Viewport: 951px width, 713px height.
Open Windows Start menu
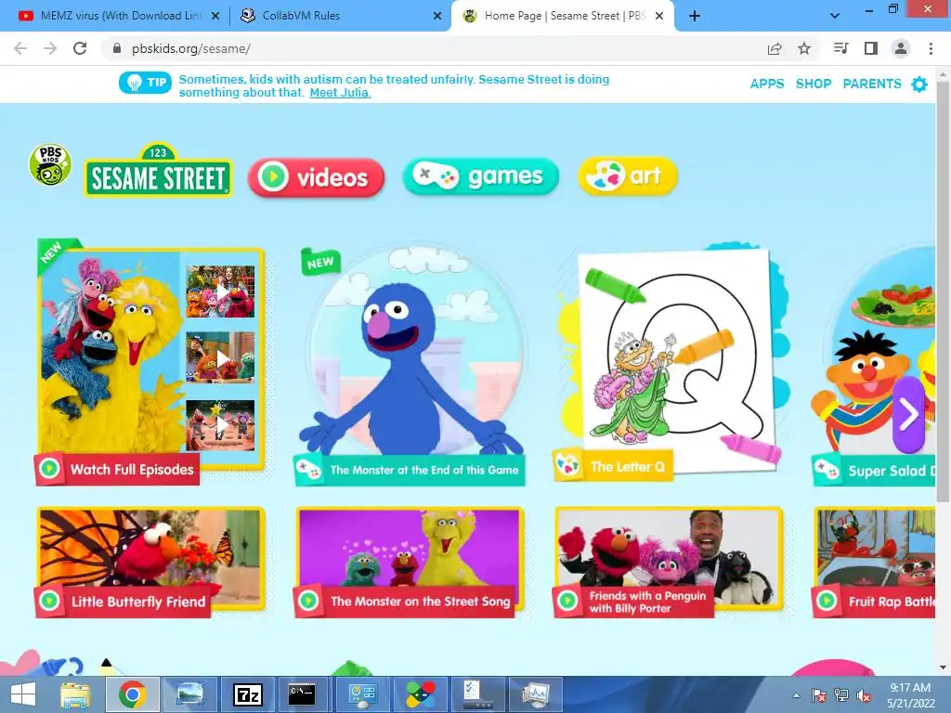tap(23, 694)
